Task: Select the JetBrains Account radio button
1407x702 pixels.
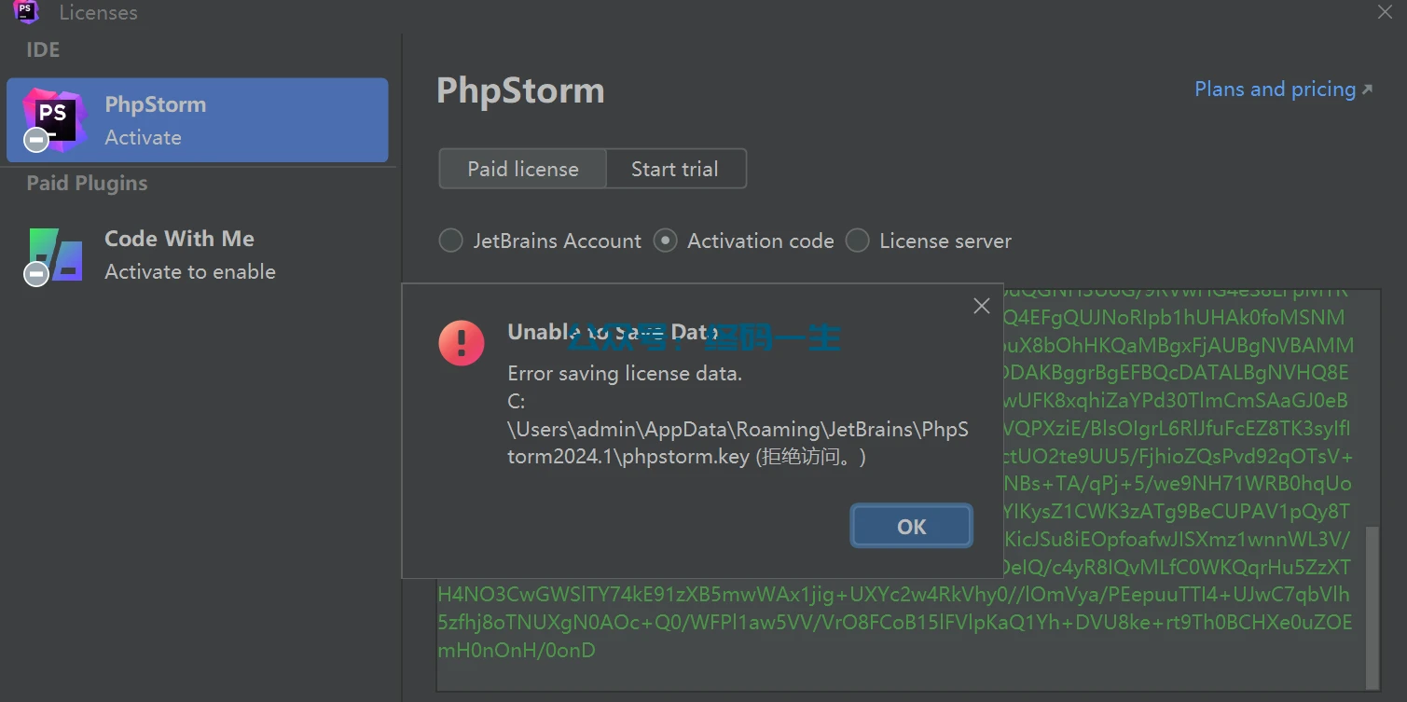Action: click(451, 241)
